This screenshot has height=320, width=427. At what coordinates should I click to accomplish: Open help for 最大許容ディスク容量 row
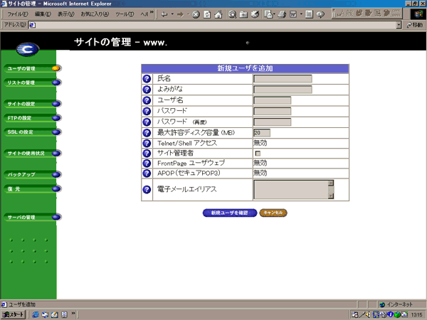pyautogui.click(x=147, y=132)
